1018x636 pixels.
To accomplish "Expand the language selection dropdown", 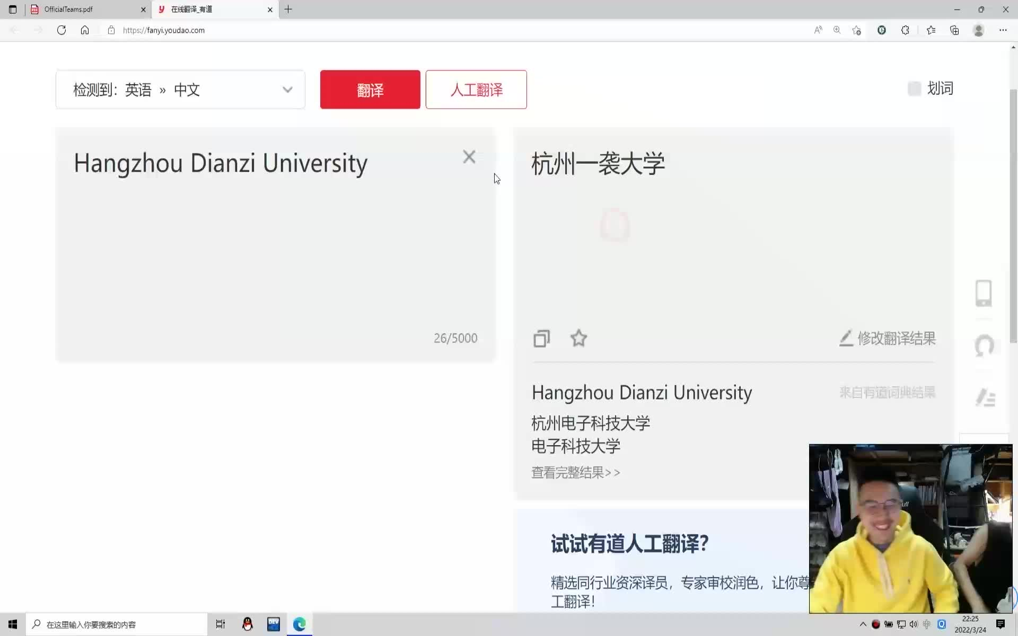I will click(x=287, y=90).
